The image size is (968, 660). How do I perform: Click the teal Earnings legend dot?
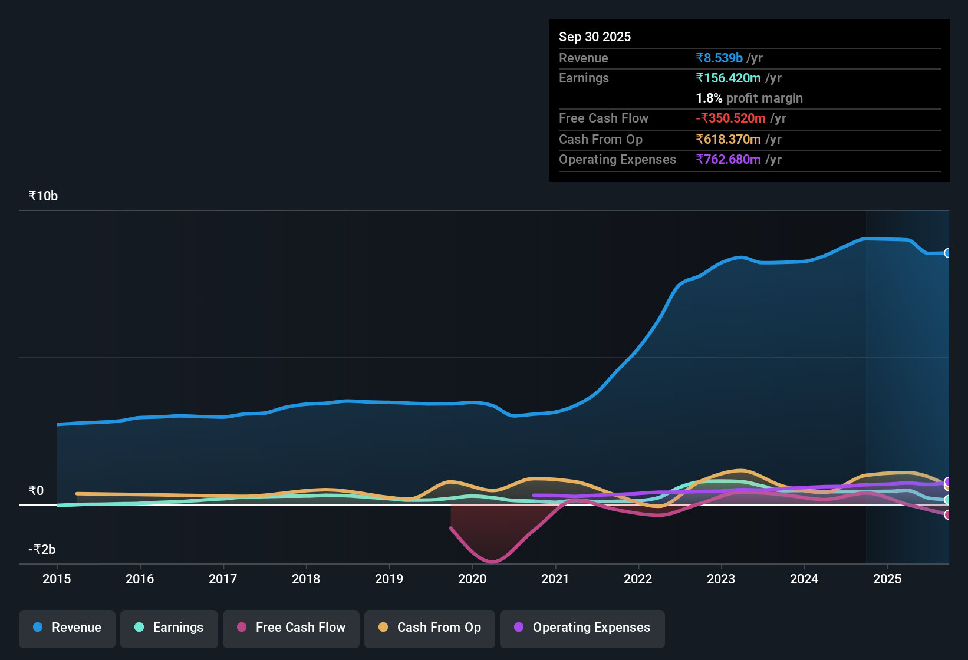[139, 628]
